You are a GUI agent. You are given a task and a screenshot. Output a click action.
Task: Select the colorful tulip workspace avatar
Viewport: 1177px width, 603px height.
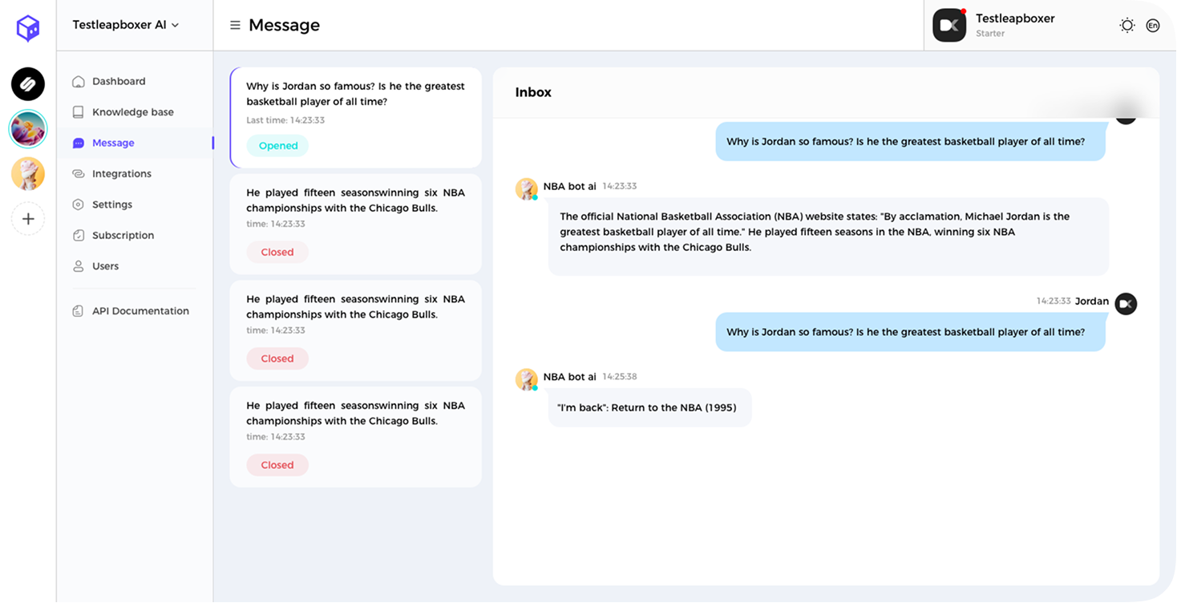click(x=27, y=128)
